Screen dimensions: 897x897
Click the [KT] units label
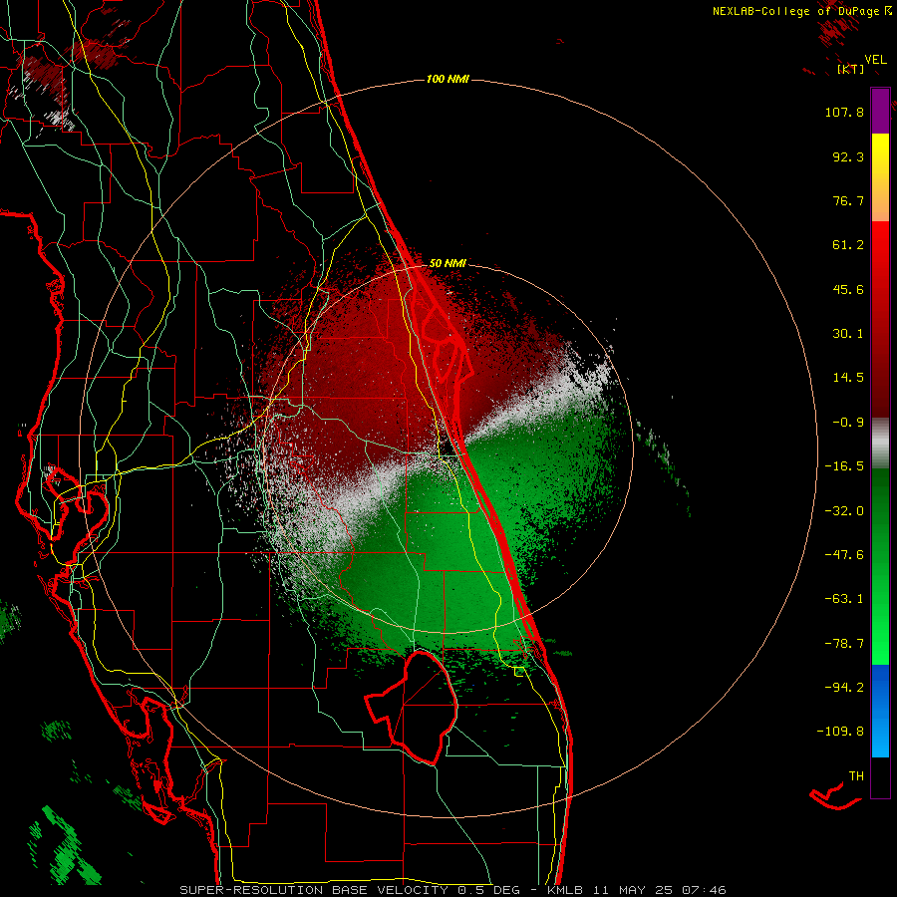click(x=851, y=69)
